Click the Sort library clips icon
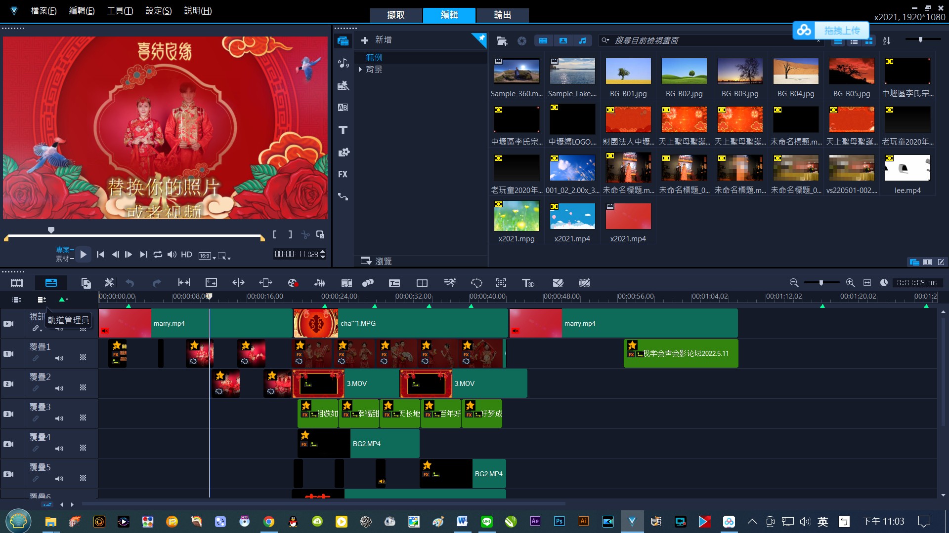Screen dimensions: 949x533 (887, 41)
